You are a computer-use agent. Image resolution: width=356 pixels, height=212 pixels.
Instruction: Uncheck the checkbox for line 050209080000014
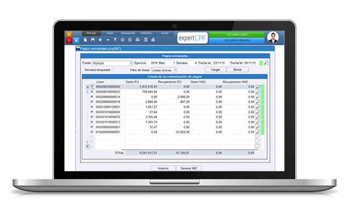pos(92,97)
